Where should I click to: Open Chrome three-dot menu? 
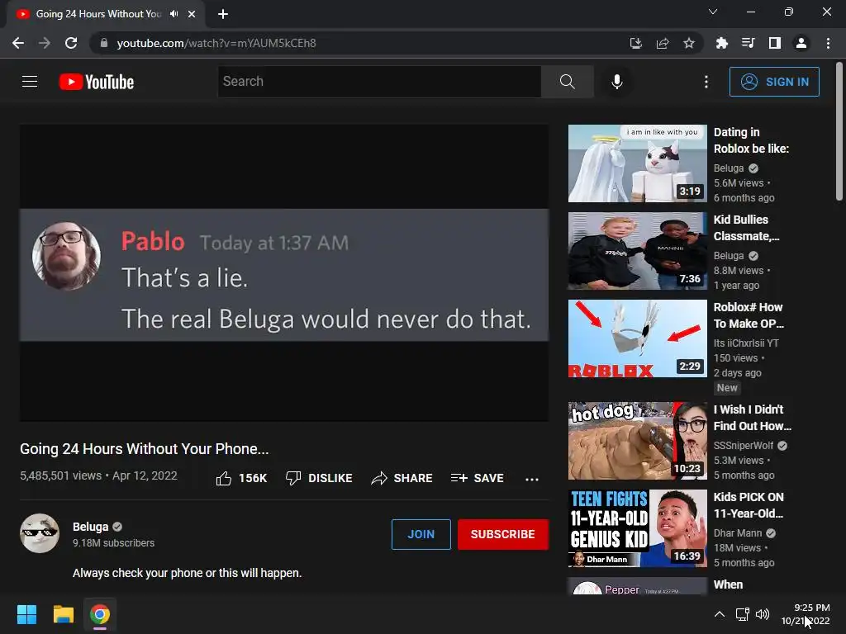[x=828, y=43]
